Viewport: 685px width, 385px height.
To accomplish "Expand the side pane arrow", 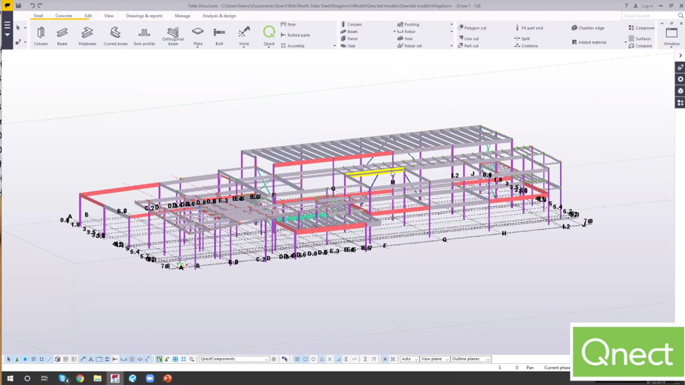I will 680,56.
